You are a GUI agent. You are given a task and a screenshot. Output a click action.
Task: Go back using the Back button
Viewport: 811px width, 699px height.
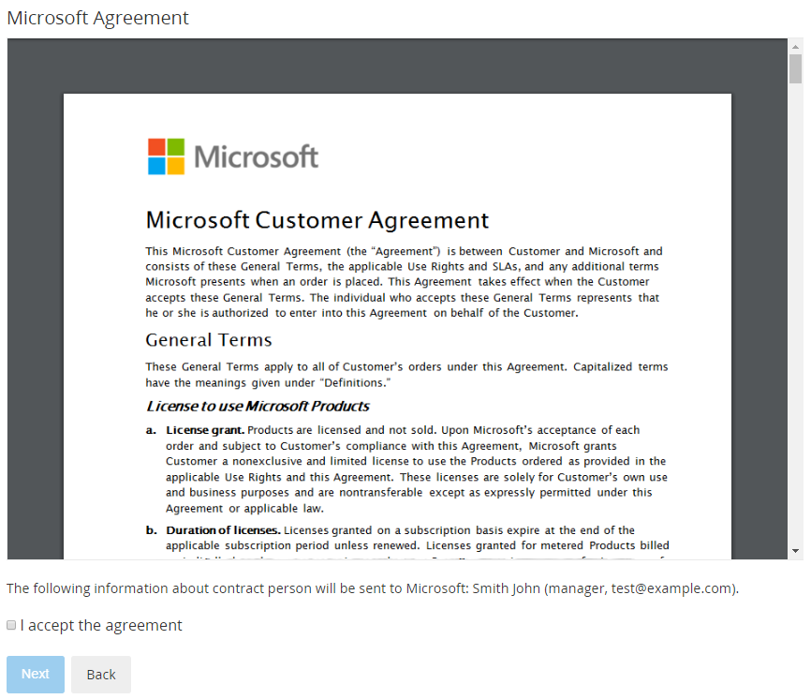pyautogui.click(x=101, y=675)
